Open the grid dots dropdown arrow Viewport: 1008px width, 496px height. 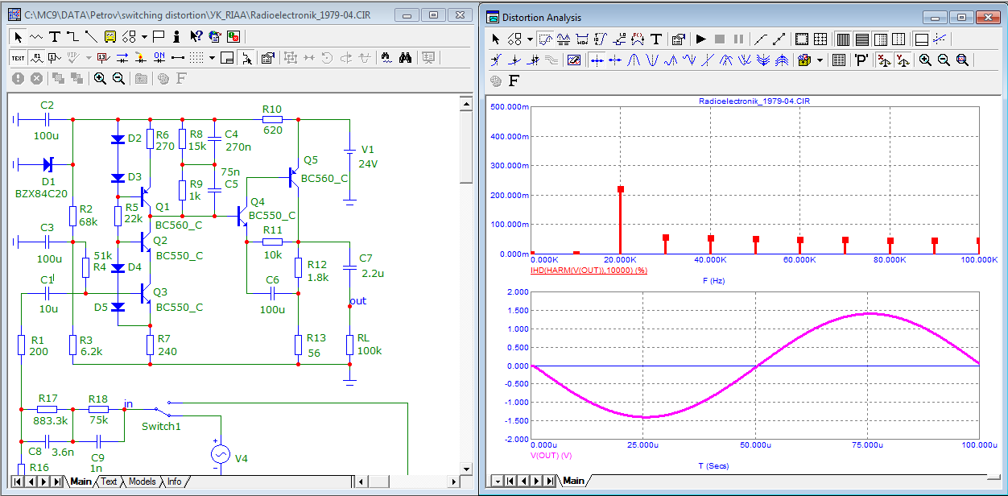click(212, 57)
